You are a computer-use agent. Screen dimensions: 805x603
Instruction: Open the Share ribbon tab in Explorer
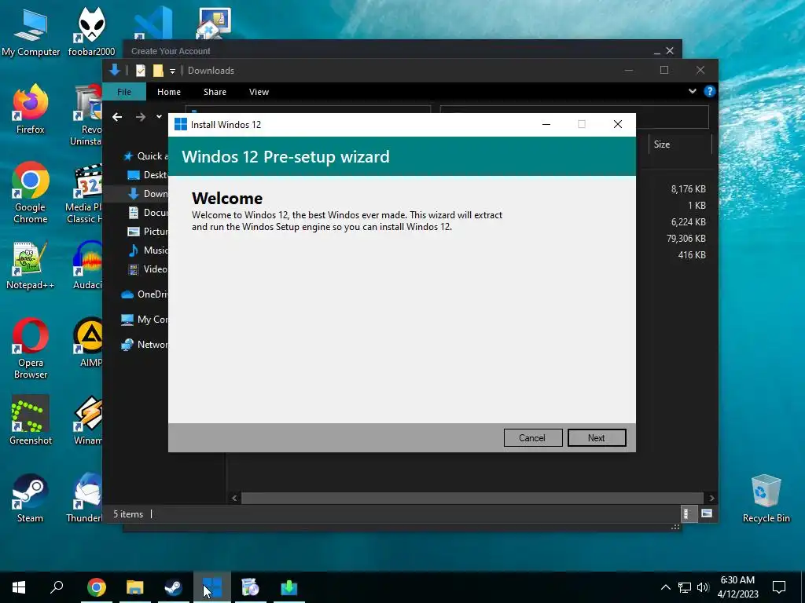(215, 92)
